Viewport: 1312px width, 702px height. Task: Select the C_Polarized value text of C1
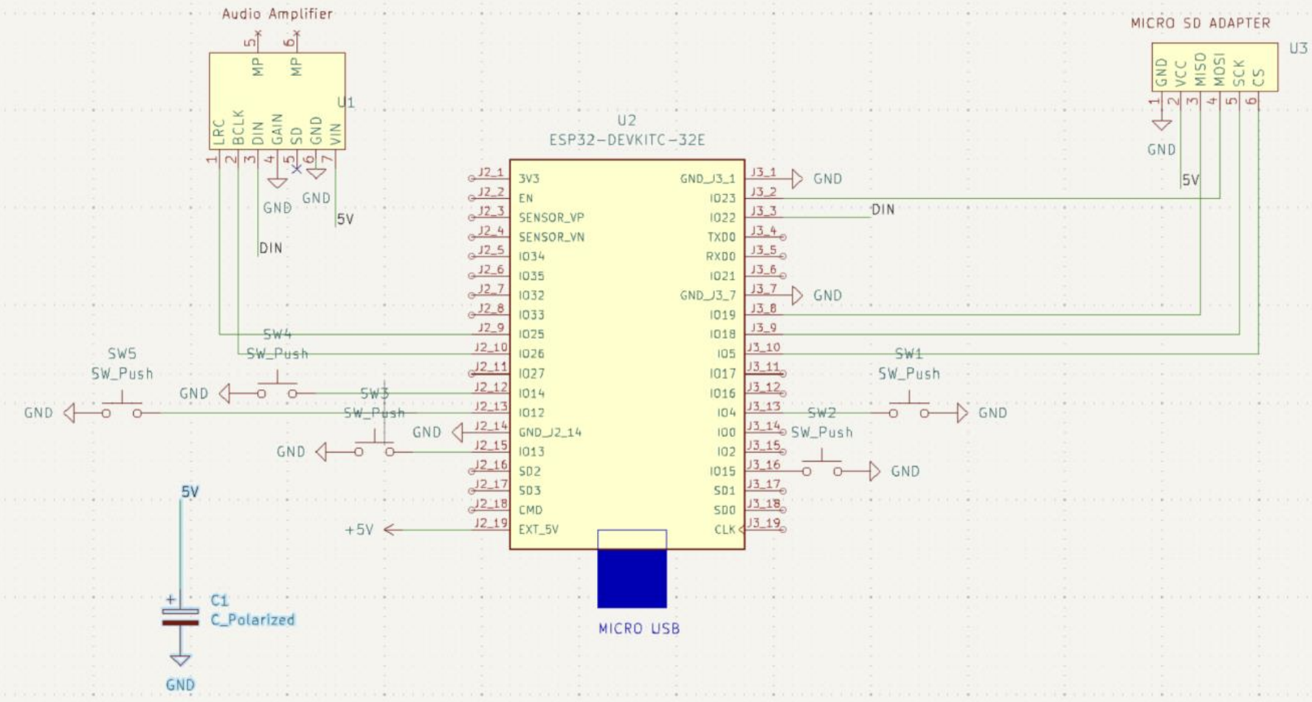(x=252, y=619)
